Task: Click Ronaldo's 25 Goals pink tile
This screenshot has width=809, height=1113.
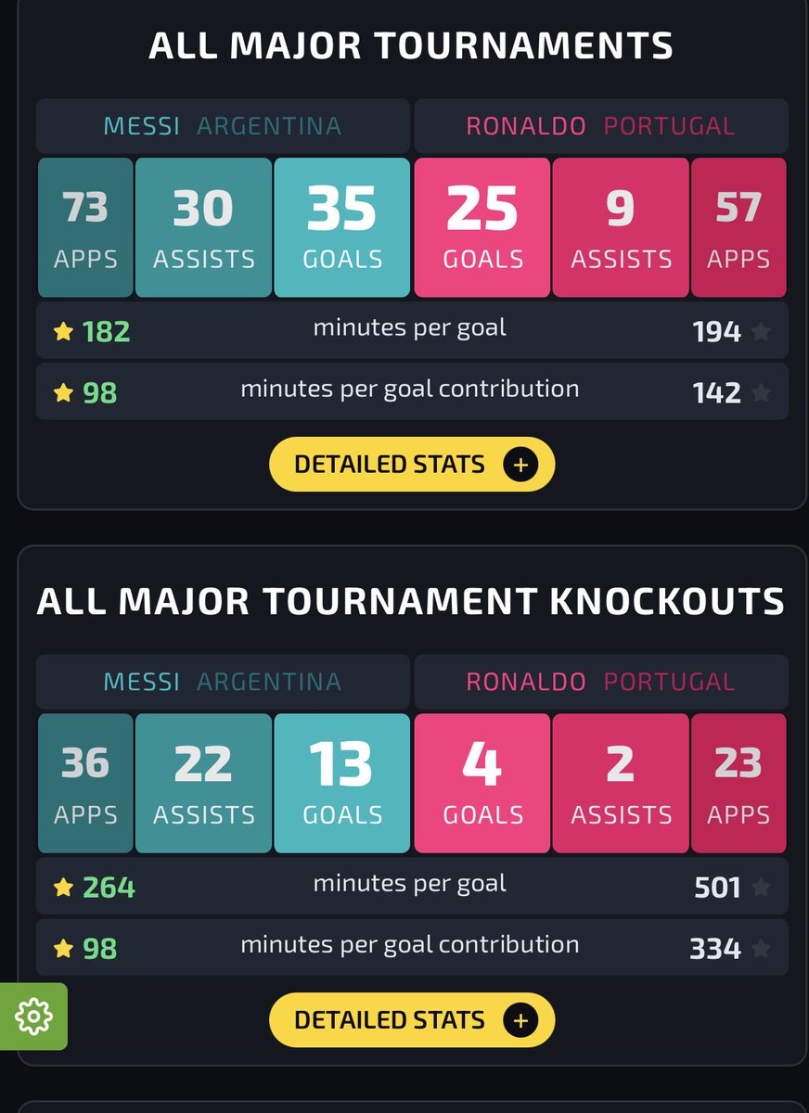Action: tap(482, 227)
